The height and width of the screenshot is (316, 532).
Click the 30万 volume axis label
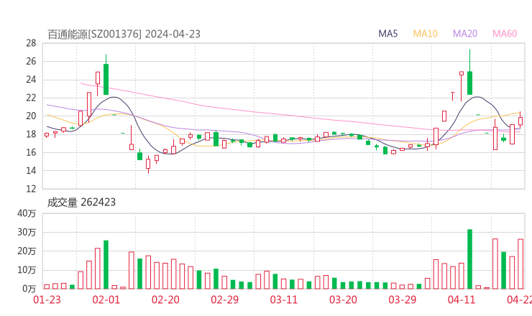(x=27, y=232)
